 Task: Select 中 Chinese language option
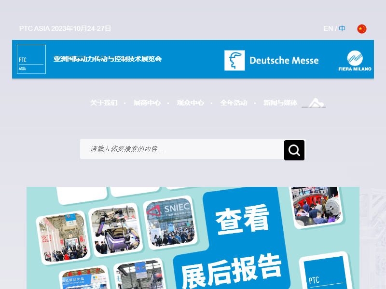342,28
